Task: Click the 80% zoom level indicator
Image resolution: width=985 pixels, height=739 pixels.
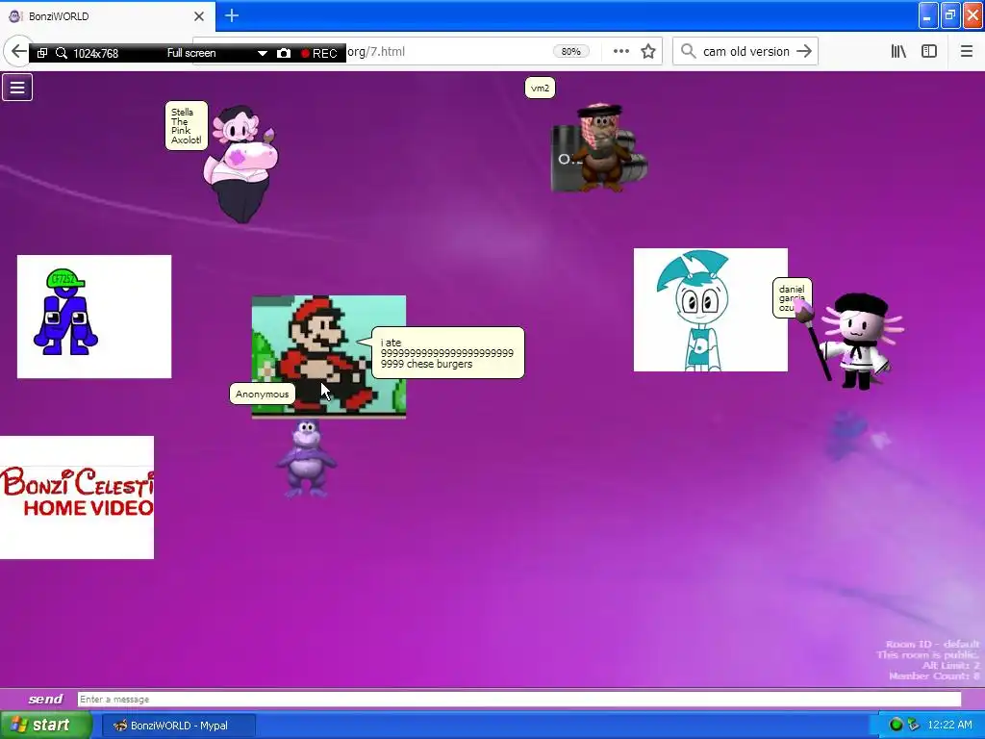Action: (570, 52)
